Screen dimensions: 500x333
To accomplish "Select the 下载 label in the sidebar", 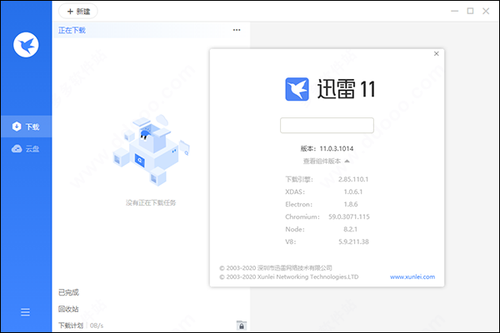I will click(x=32, y=127).
